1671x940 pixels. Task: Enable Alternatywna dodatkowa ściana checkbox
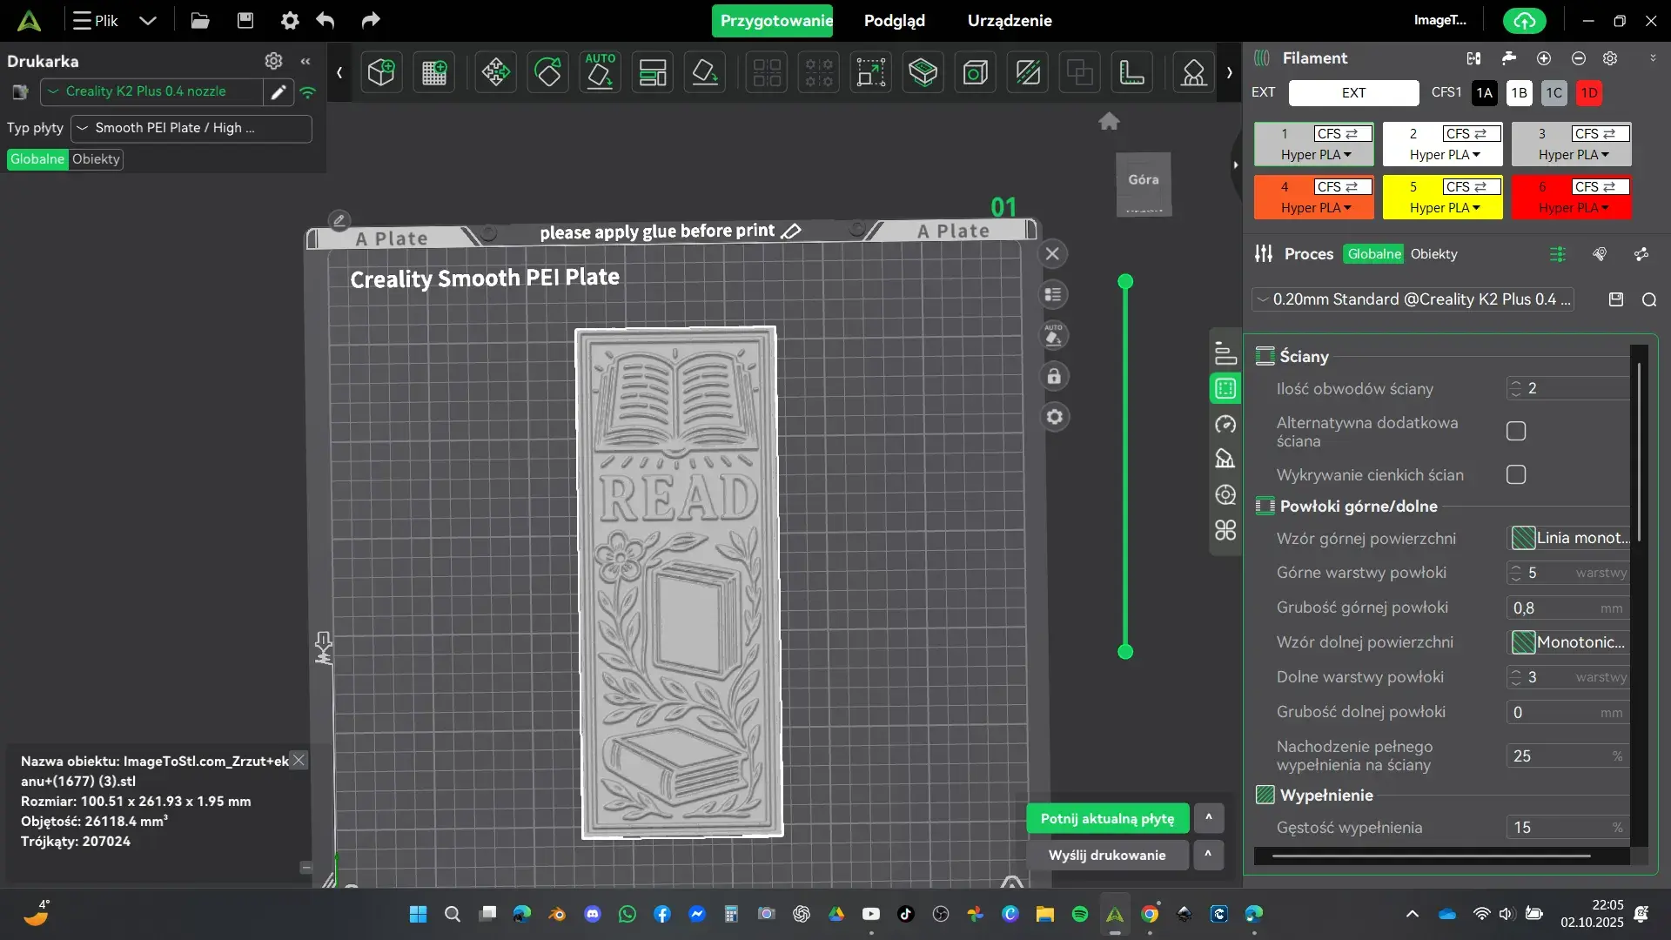[1516, 432]
